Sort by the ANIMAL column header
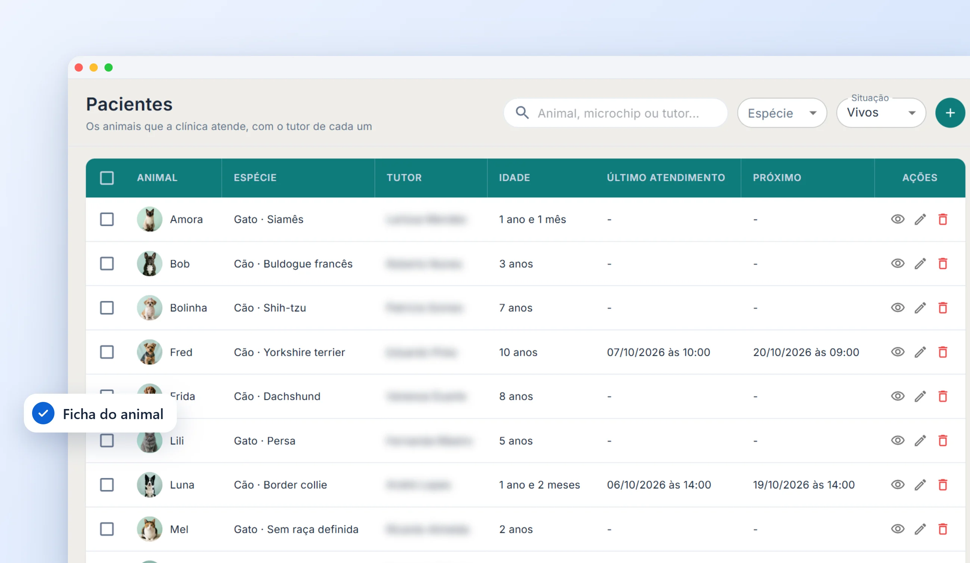Screen dimensions: 970x563 pos(157,178)
